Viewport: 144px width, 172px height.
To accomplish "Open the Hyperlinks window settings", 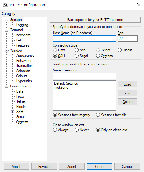I will pyautogui.click(x=24, y=81).
